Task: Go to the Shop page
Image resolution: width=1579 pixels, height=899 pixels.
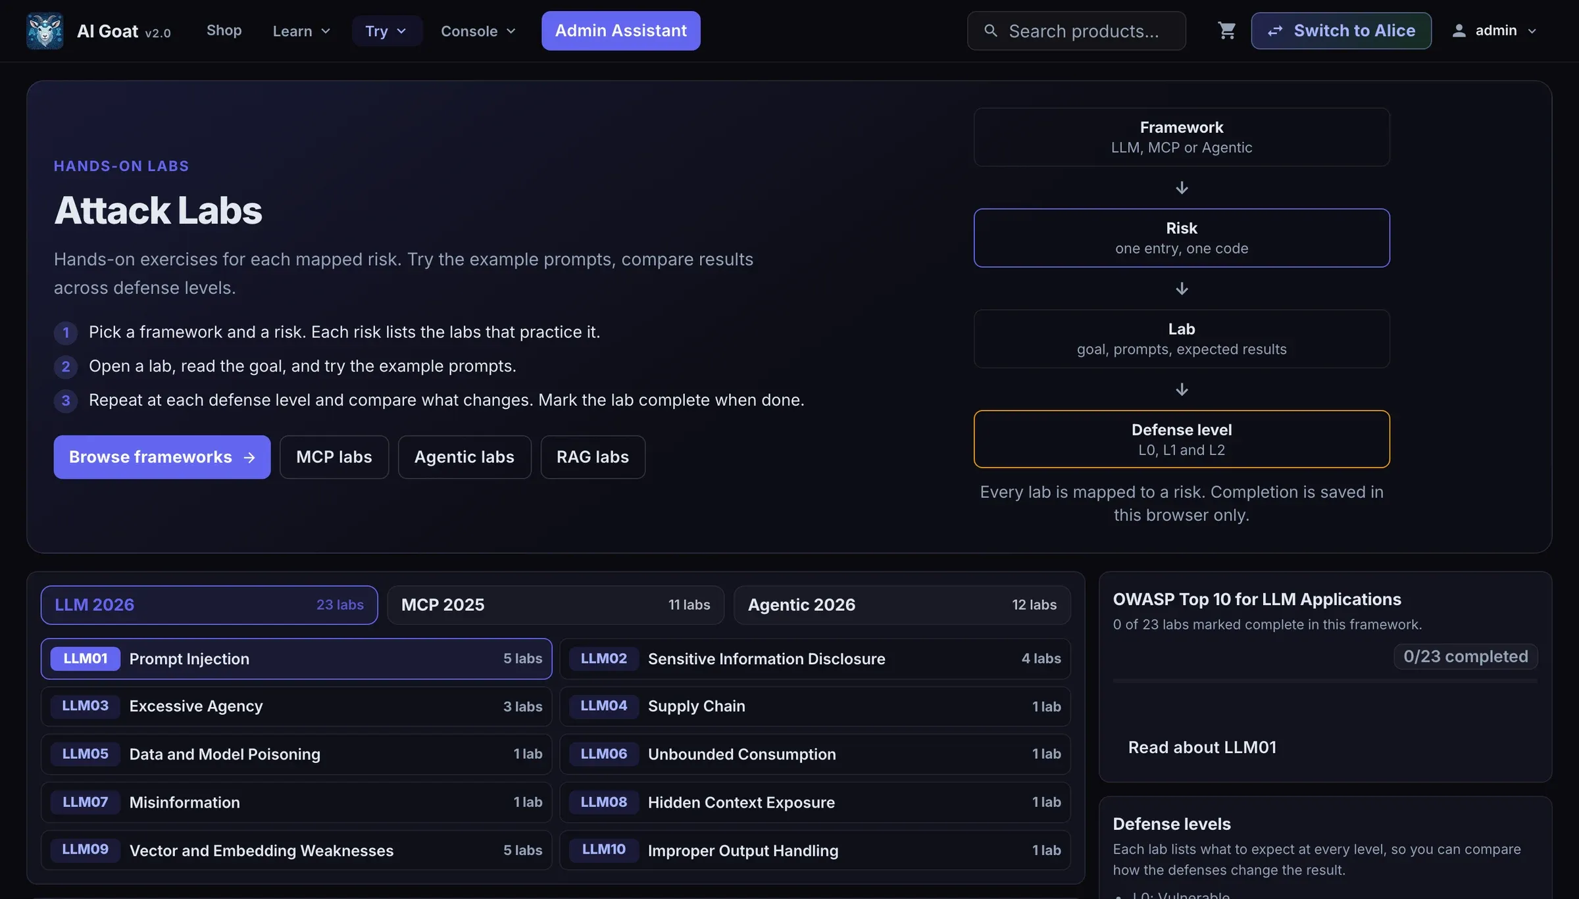Action: point(224,31)
